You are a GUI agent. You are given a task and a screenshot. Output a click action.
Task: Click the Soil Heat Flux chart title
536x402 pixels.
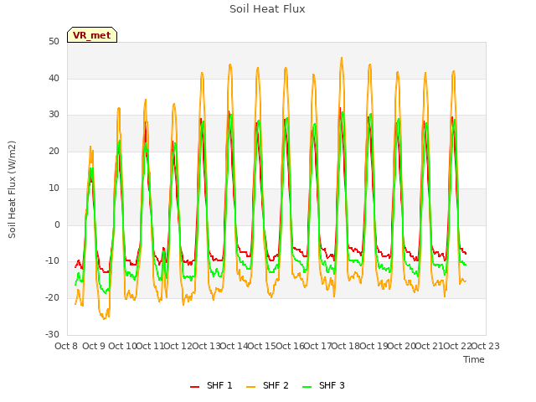pos(267,9)
